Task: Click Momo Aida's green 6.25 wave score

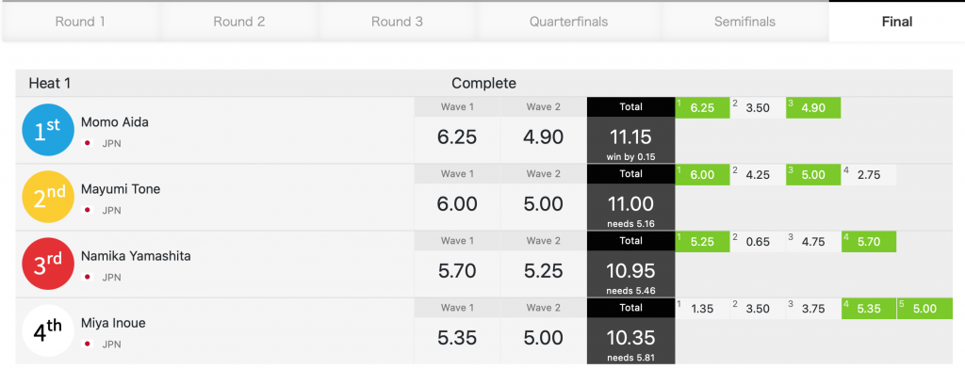Action: click(702, 107)
